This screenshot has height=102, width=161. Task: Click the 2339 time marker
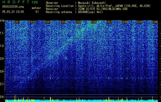click(x=140, y=22)
